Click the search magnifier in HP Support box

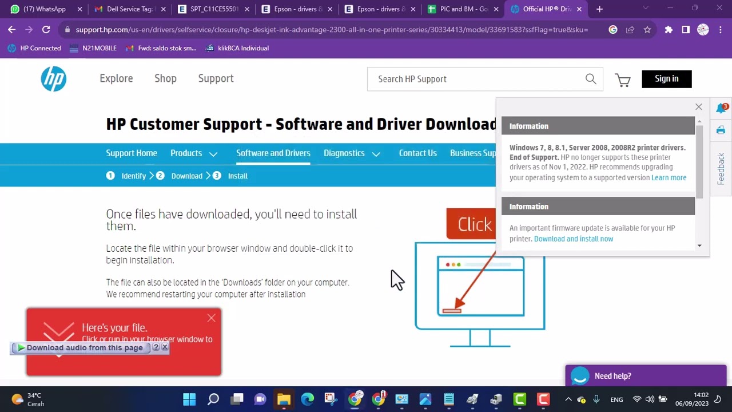591,79
